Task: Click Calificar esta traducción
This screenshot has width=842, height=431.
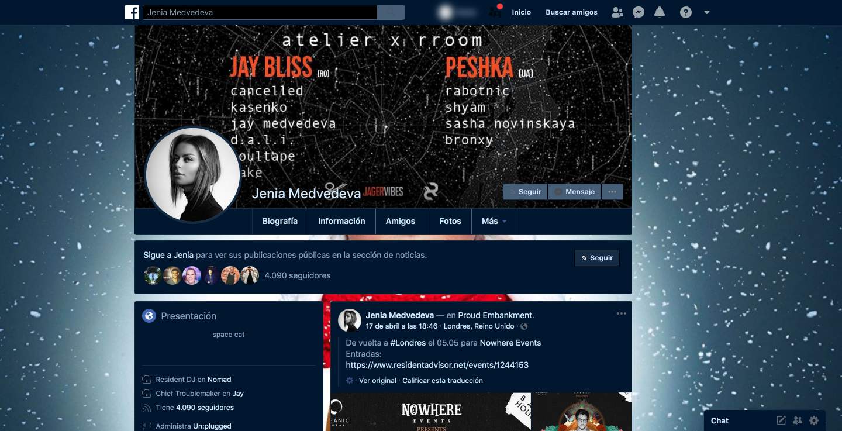Action: pyautogui.click(x=443, y=380)
